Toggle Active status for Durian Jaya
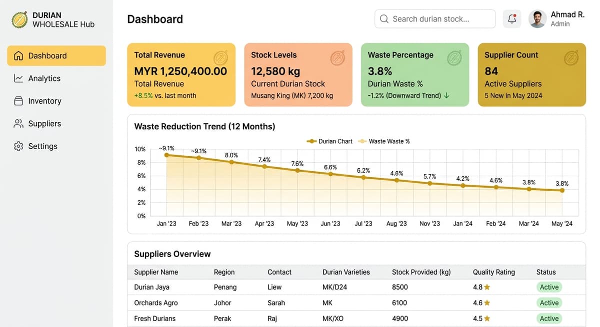This screenshot has width=600, height=327. tap(549, 287)
